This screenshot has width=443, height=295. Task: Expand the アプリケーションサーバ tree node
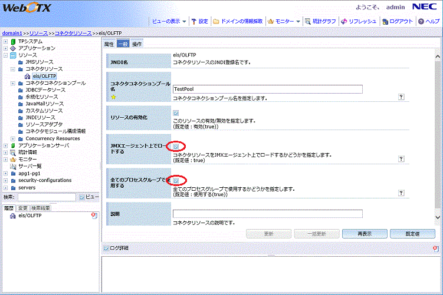[x=6, y=145]
